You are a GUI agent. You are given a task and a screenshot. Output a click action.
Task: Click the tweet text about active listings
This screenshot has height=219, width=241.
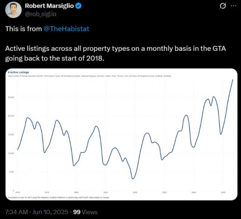coord(116,53)
